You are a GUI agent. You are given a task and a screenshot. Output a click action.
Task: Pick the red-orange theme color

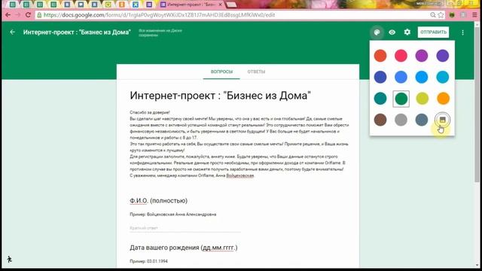click(x=380, y=56)
